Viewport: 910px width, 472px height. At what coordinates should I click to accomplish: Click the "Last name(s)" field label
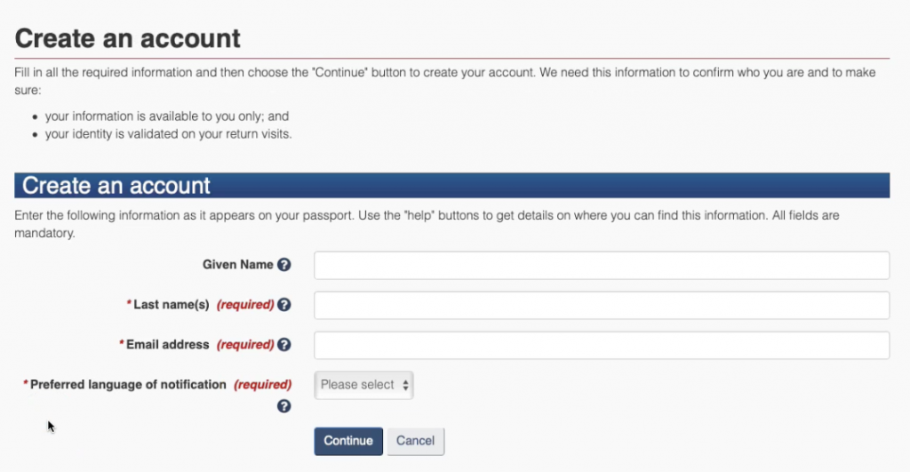pyautogui.click(x=172, y=305)
